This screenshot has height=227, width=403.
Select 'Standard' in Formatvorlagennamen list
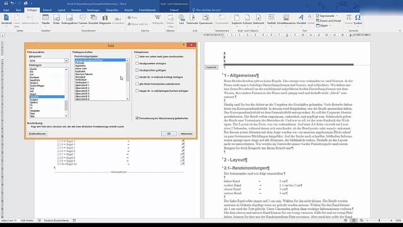[81, 77]
